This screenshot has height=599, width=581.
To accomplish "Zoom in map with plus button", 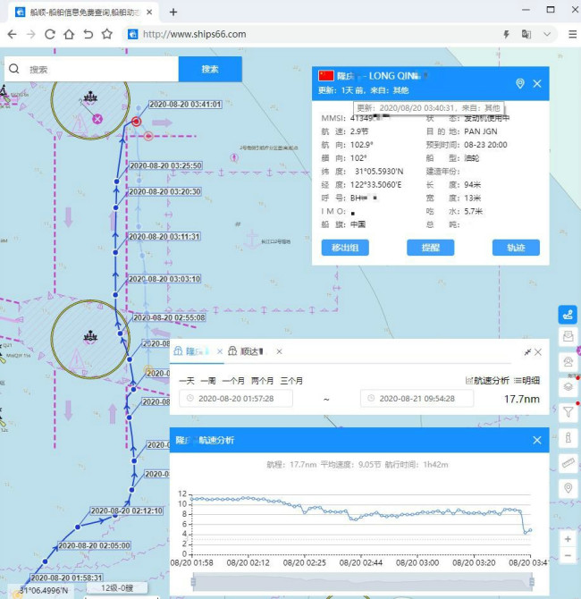I will [x=568, y=539].
